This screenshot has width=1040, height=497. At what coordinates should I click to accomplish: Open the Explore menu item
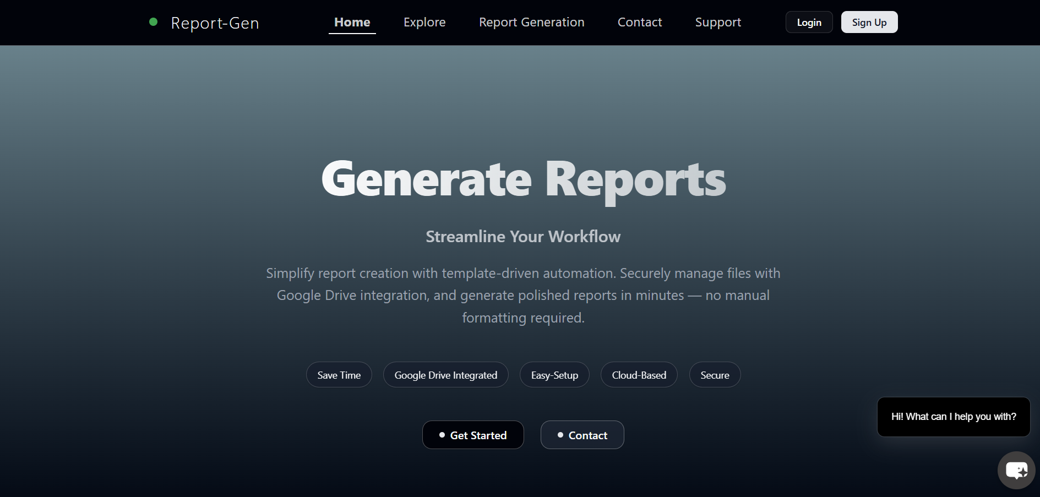point(424,23)
